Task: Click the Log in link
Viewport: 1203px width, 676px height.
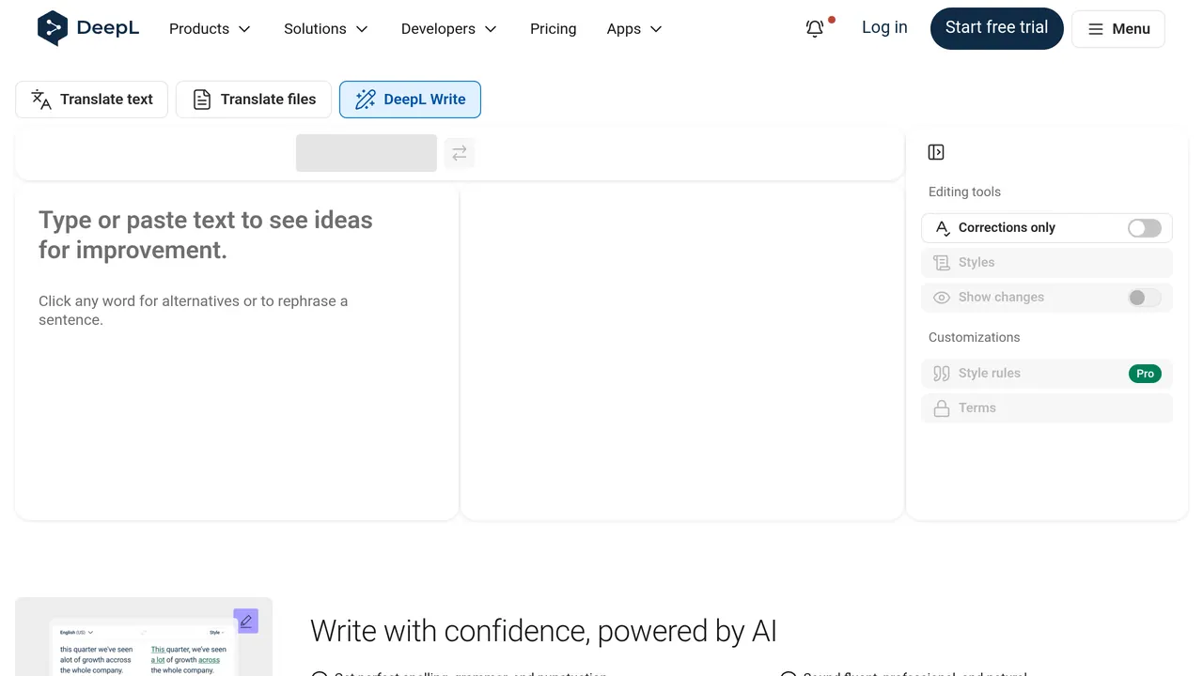Action: (884, 28)
